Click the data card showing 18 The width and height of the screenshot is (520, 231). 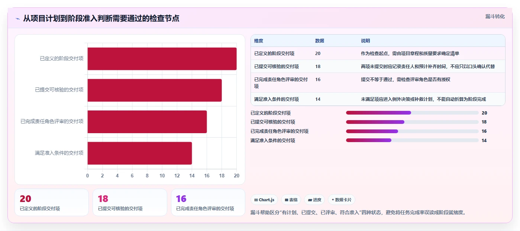(130, 202)
